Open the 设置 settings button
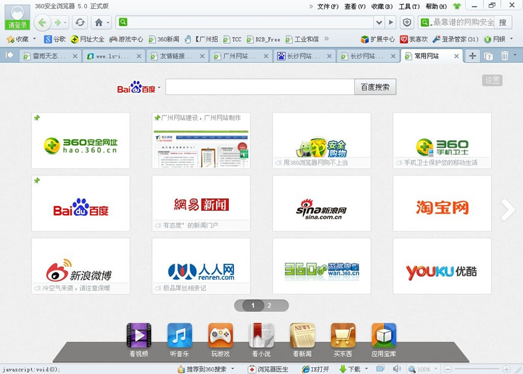The height and width of the screenshot is (374, 523). tap(492, 80)
